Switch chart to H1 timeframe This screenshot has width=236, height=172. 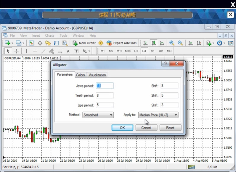(136, 51)
